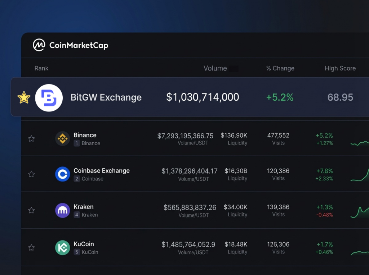This screenshot has width=369, height=275.
Task: Sort by % Change column header
Action: pyautogui.click(x=280, y=68)
